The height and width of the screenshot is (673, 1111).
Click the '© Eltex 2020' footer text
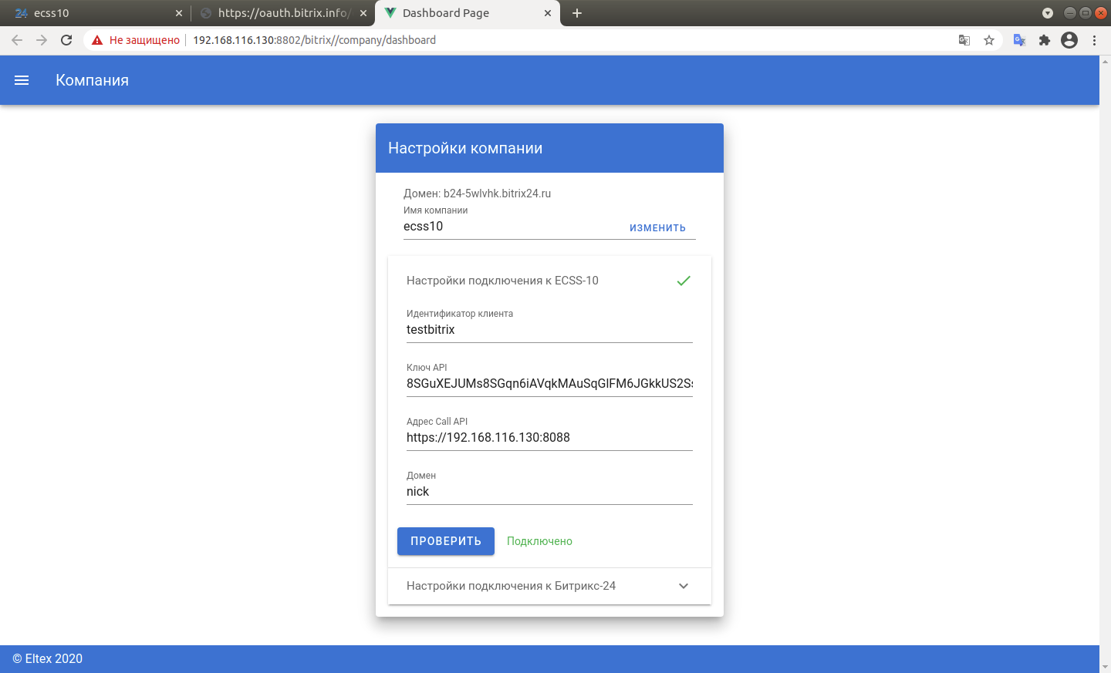(47, 658)
